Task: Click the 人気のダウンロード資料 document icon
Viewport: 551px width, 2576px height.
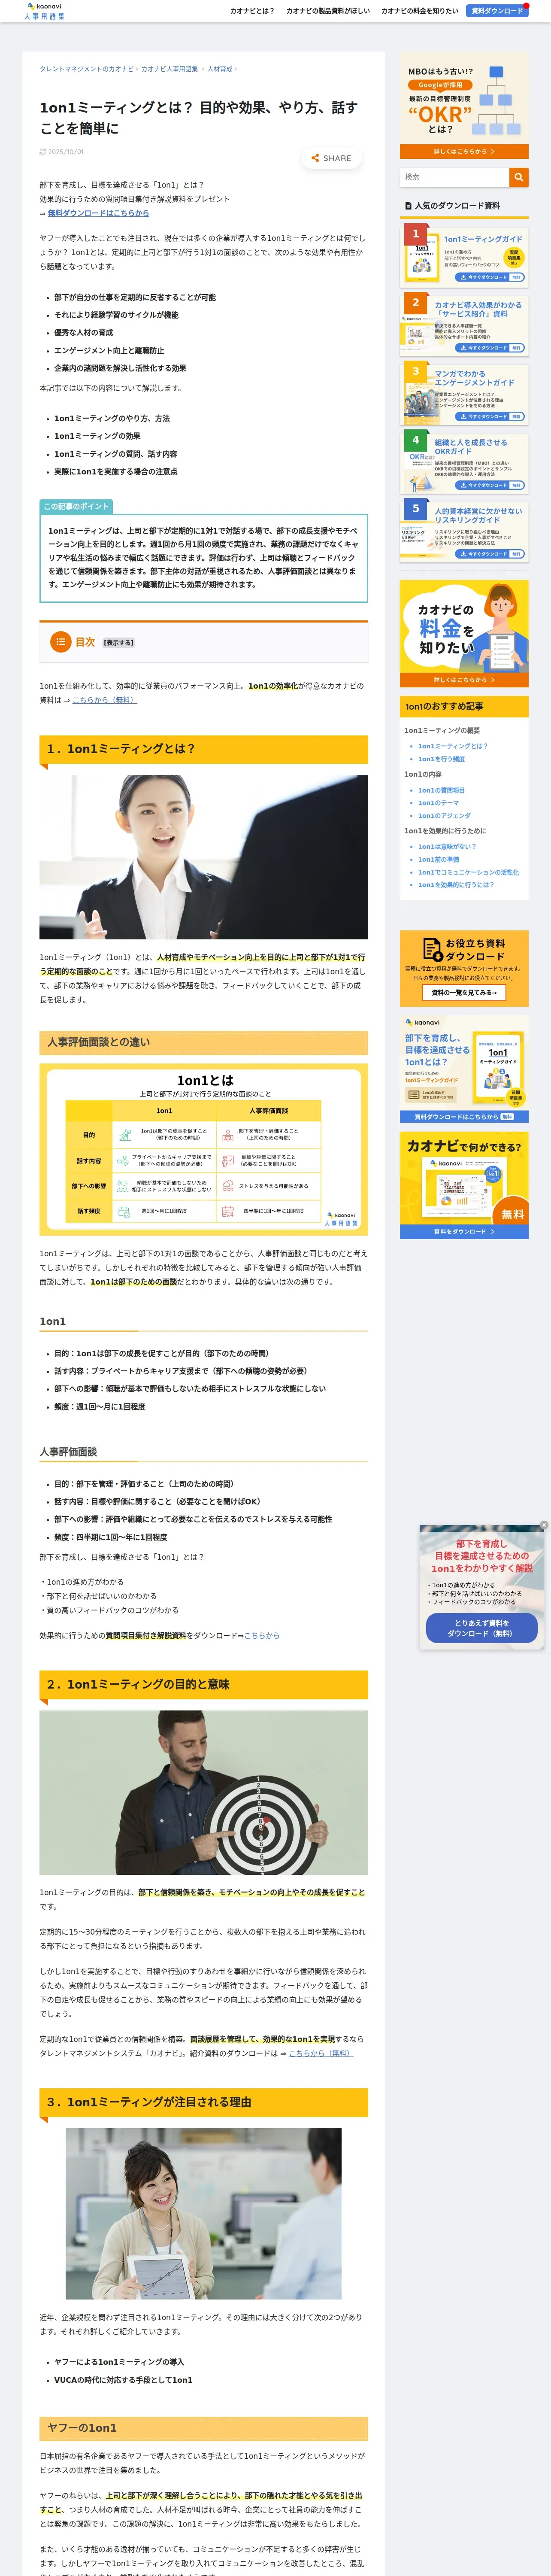Action: click(408, 206)
